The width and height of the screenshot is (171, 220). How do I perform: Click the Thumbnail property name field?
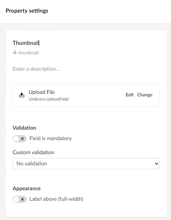pyautogui.click(x=86, y=43)
